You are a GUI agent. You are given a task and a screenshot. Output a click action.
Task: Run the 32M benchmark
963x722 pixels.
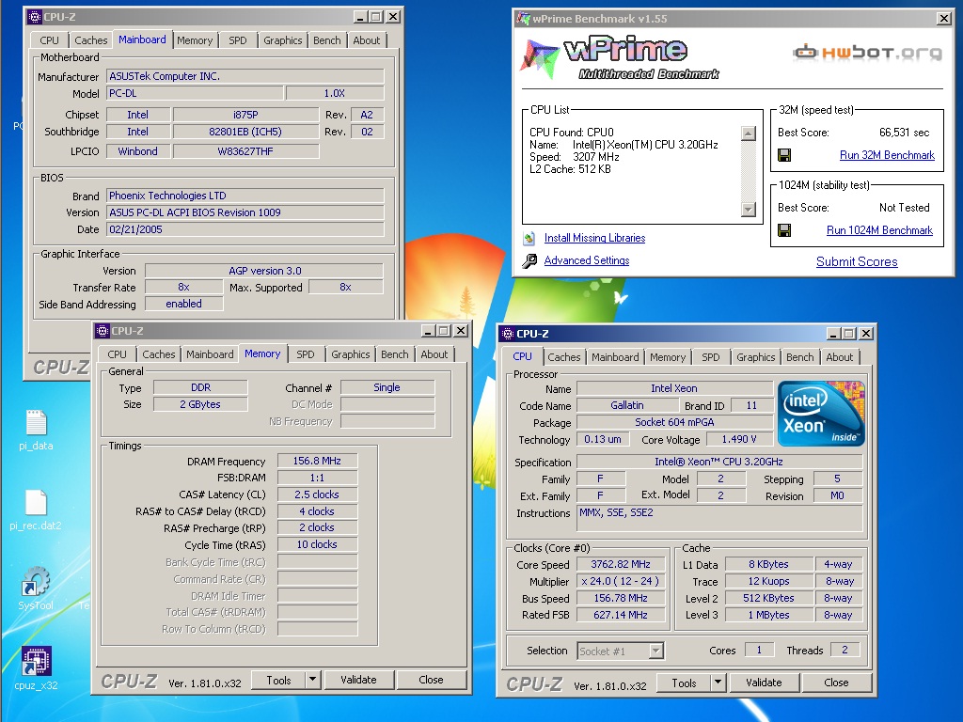(887, 155)
